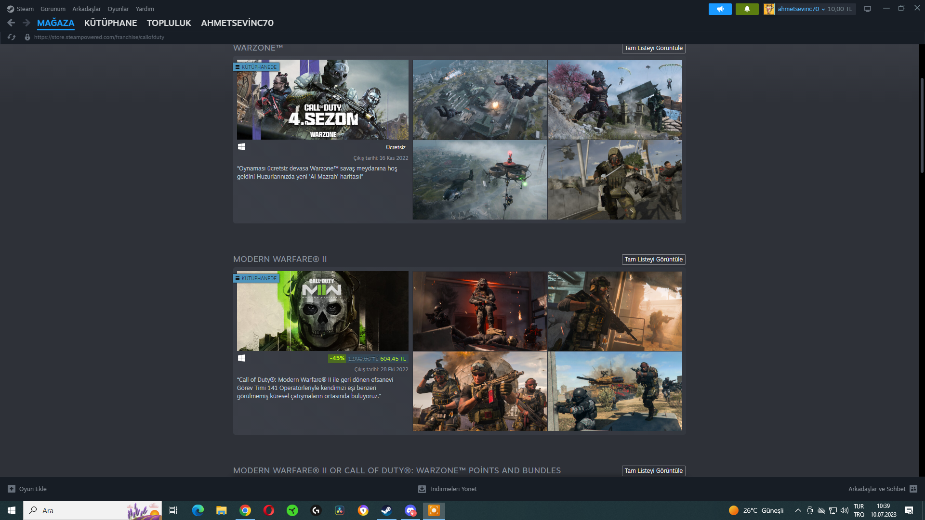View full list for Warzone section
The height and width of the screenshot is (520, 925).
tap(653, 48)
